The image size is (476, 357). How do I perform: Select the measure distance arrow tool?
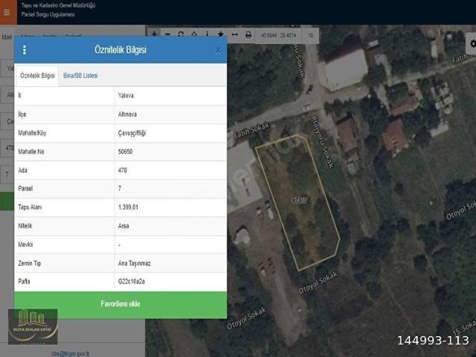(234, 34)
